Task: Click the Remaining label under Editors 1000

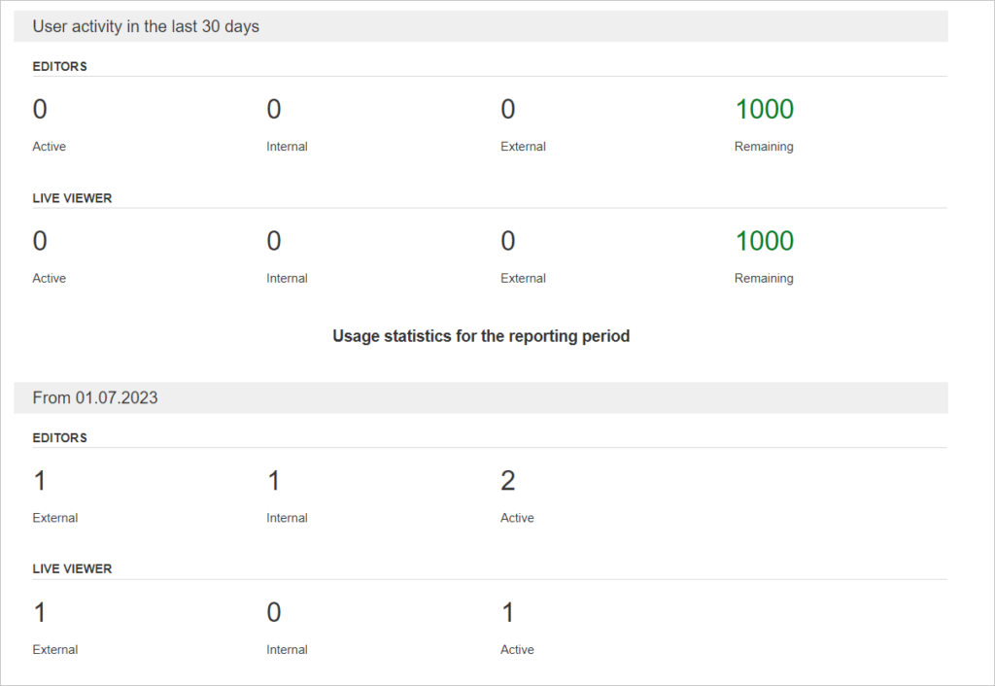Action: (x=764, y=147)
